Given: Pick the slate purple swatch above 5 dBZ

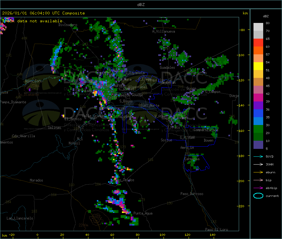Looking at the screenshot, I should [258, 145].
